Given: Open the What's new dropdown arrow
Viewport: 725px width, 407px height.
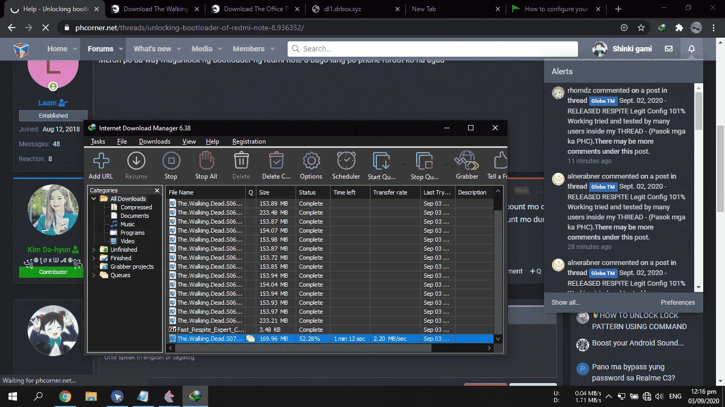Looking at the screenshot, I should (x=179, y=49).
